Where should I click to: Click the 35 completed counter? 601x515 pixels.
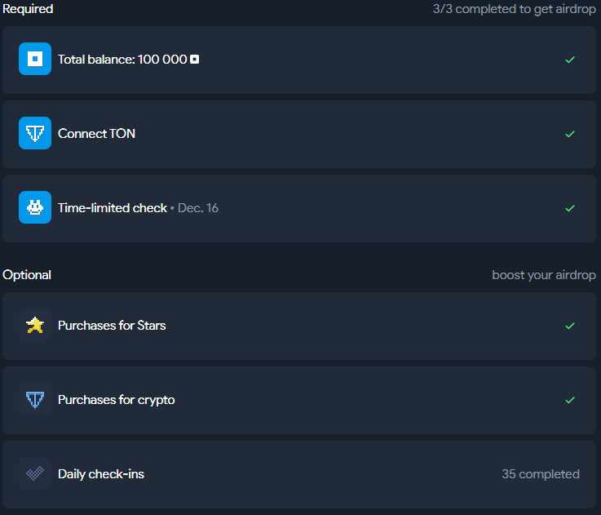541,474
